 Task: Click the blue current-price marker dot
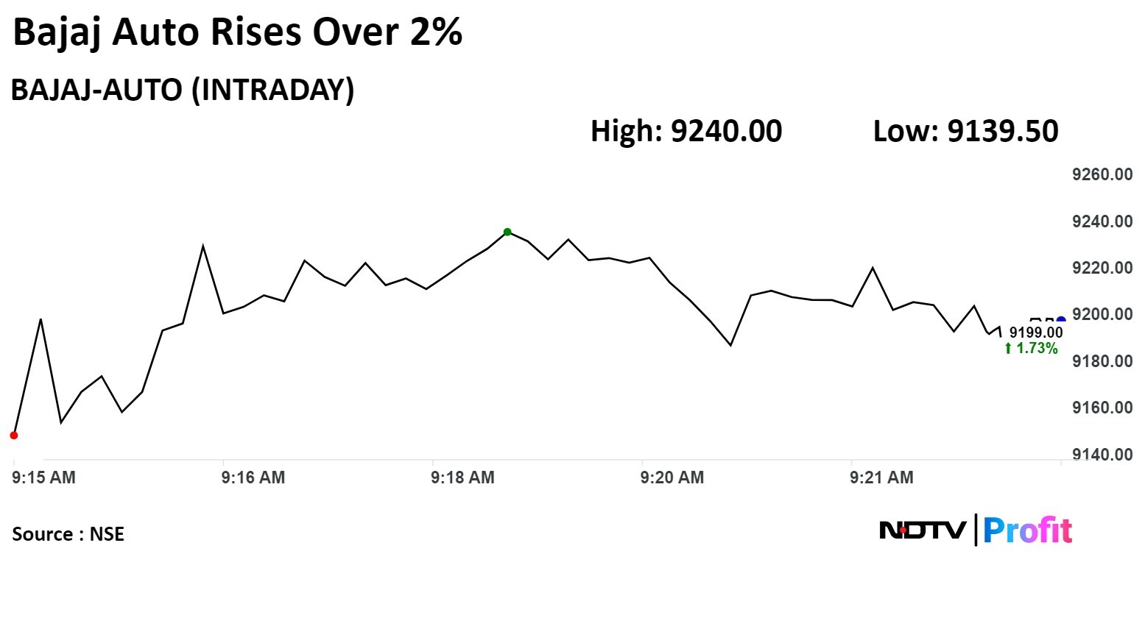pos(1061,321)
